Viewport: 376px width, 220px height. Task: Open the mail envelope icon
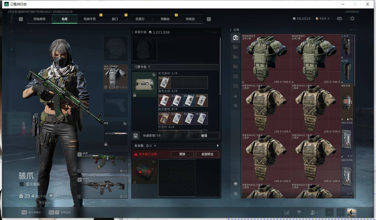339,19
